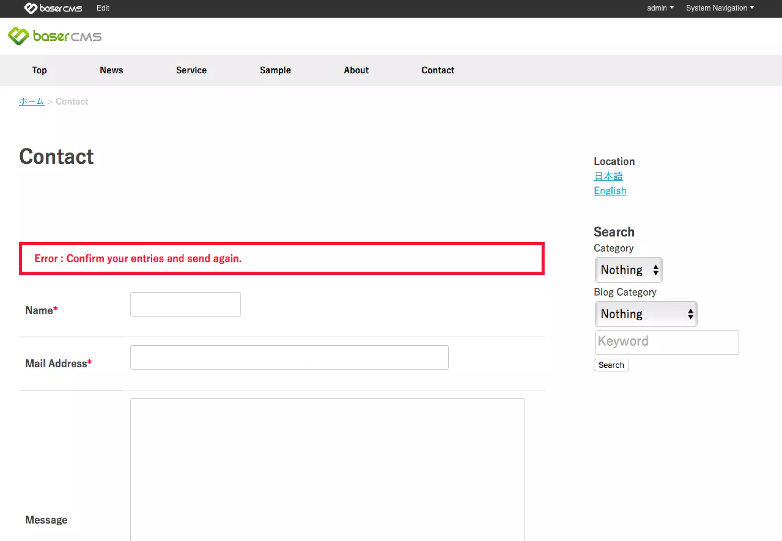
Task: Open the News navigation item
Action: [x=111, y=70]
